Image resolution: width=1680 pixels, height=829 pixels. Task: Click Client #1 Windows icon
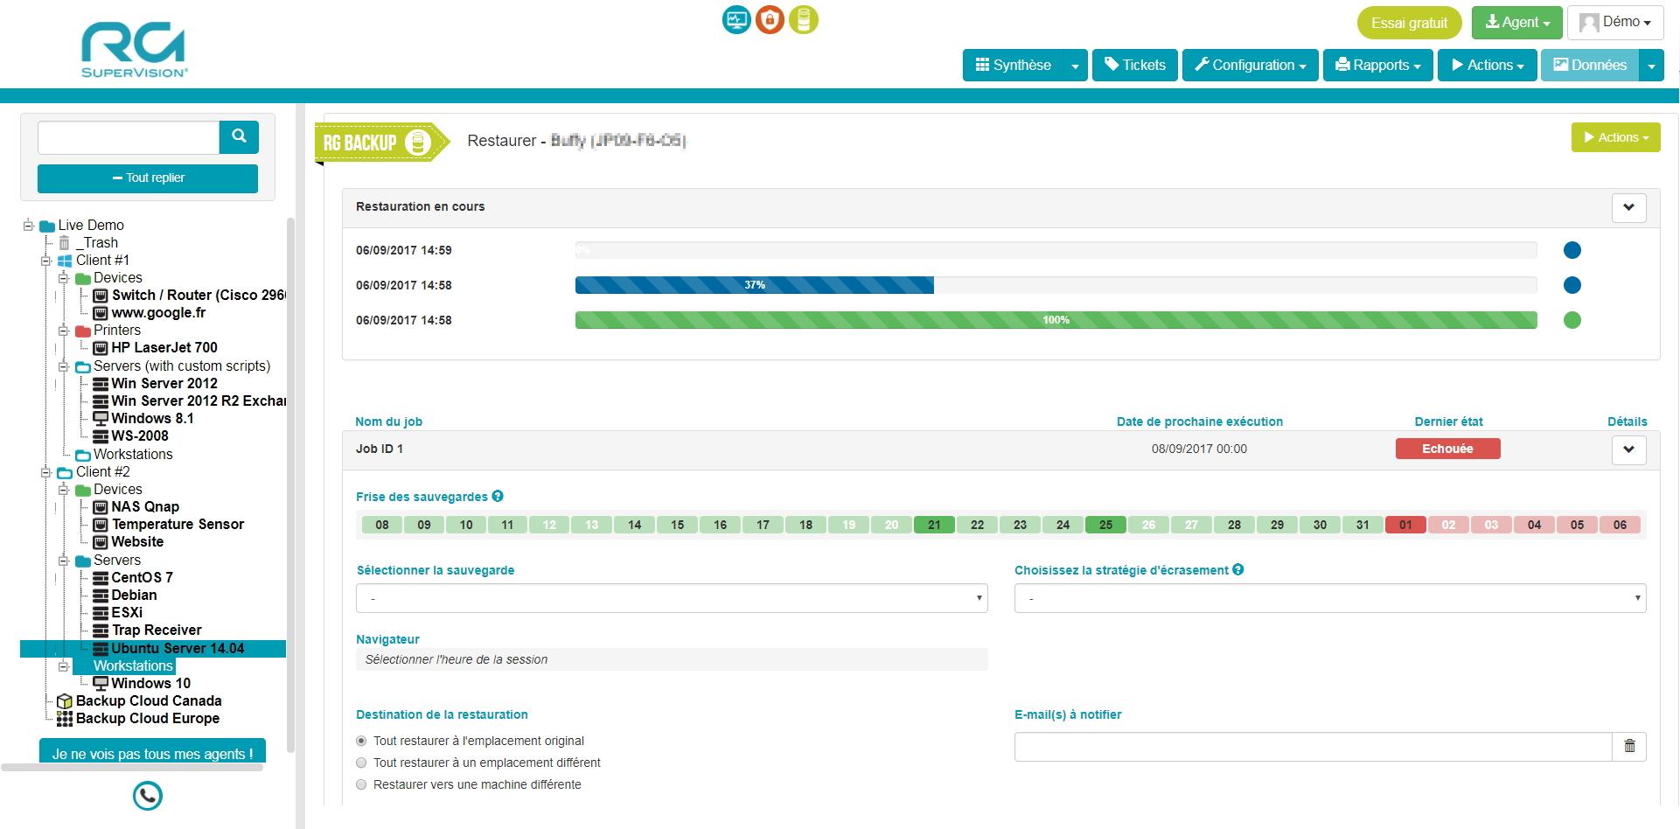[65, 261]
